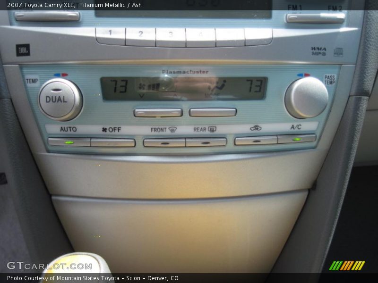Activate the REAR window defogger button

tap(206, 142)
